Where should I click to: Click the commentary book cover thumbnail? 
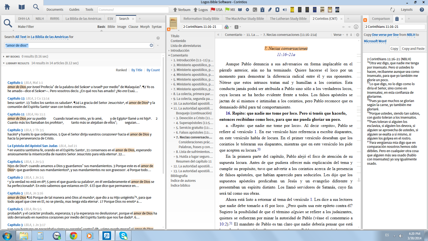click(173, 23)
